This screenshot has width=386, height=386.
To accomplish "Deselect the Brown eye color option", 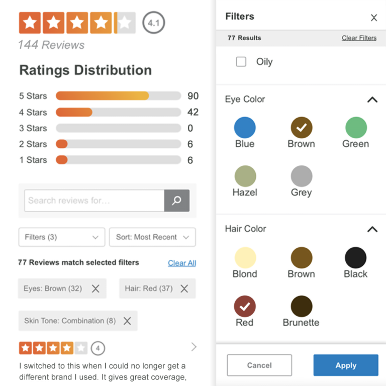I will (x=301, y=128).
